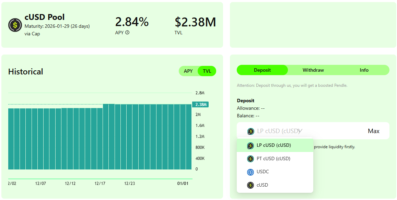Click the boosted Pendle attention notice
Screen dimensions: 397x200
point(292,85)
